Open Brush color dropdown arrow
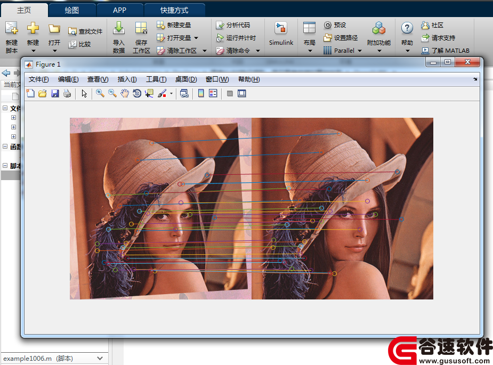Image resolution: width=493 pixels, height=365 pixels. [171, 93]
